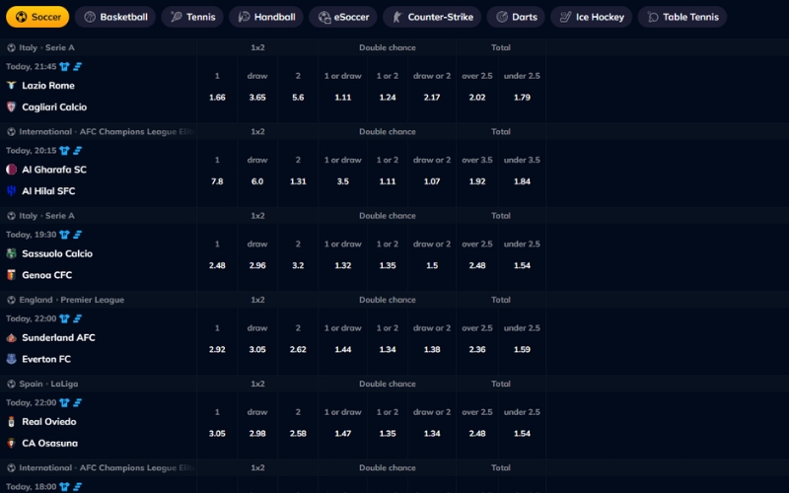Image resolution: width=789 pixels, height=493 pixels.
Task: Click the Lazio Rome team crest icon
Action: (11, 86)
